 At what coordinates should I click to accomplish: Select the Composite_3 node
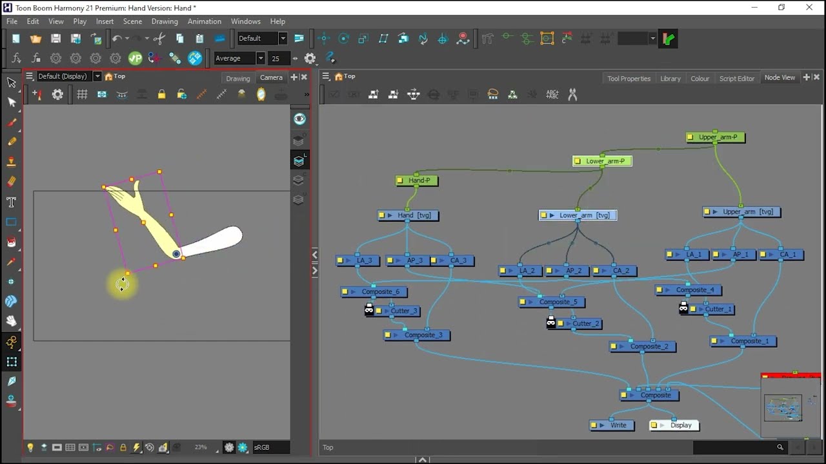417,335
